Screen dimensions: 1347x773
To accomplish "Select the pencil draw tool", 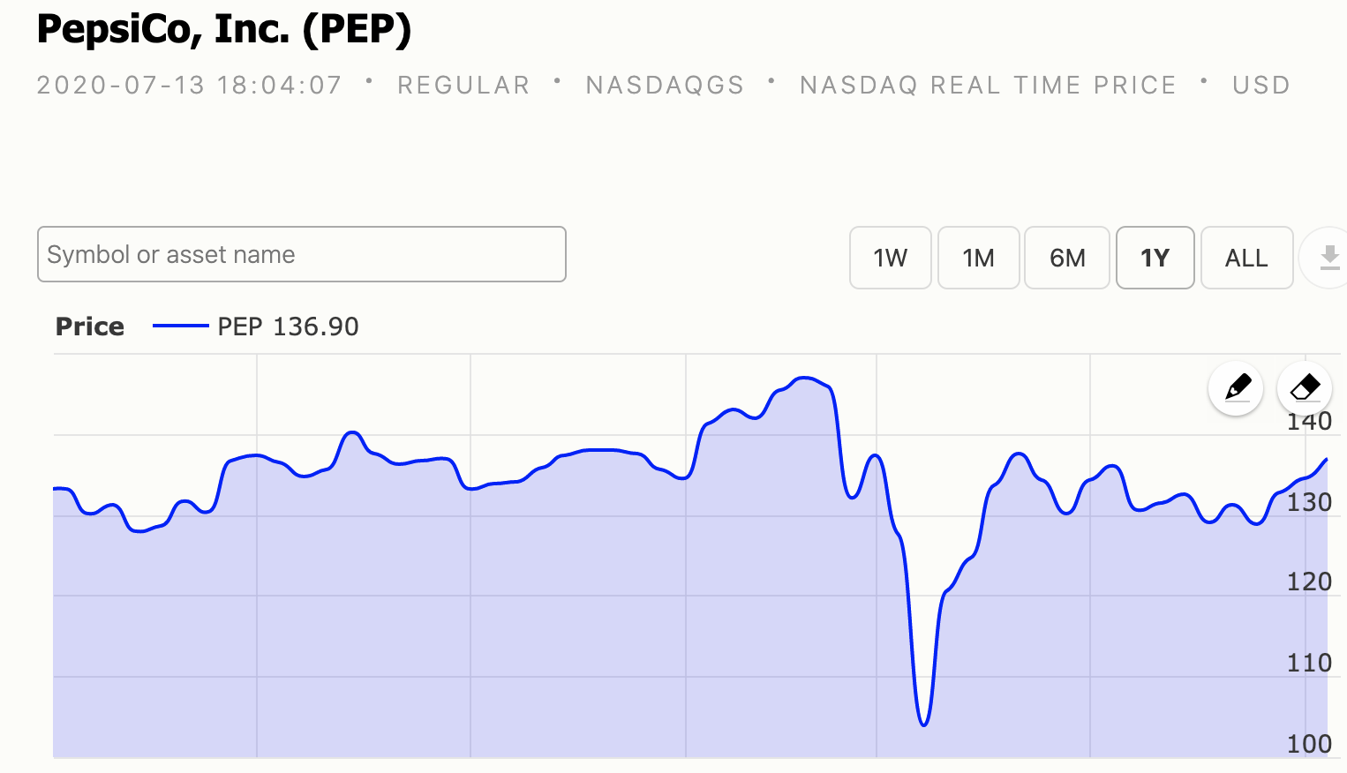I will 1236,388.
